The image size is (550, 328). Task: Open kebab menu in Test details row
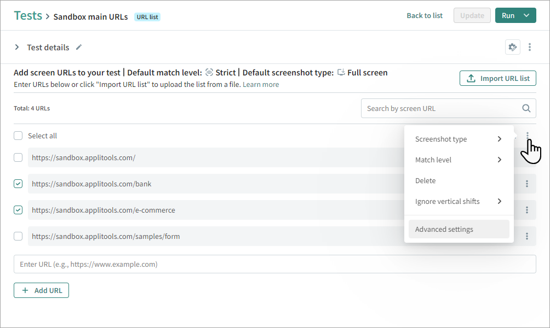pyautogui.click(x=530, y=48)
